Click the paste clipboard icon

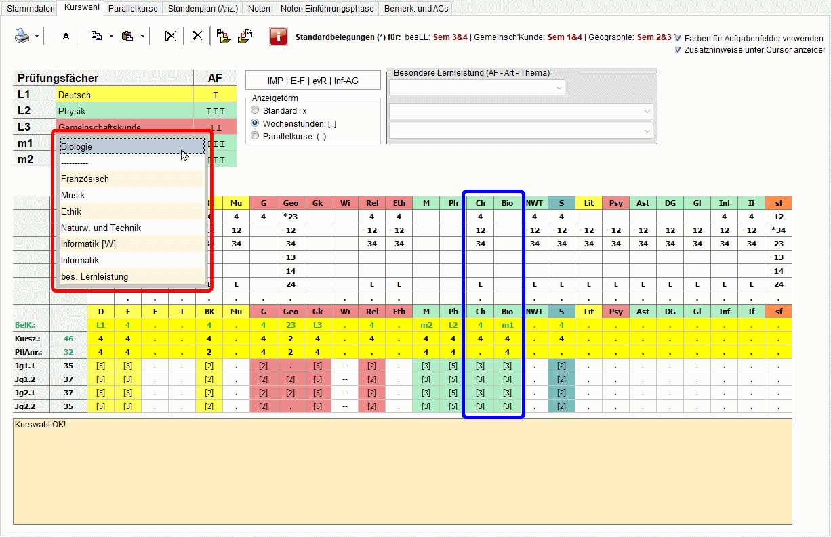click(127, 36)
